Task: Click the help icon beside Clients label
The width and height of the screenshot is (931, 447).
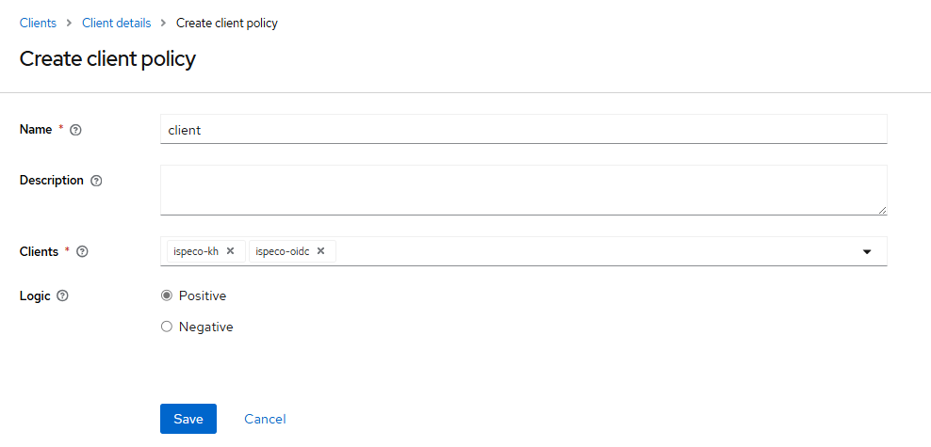Action: coord(83,252)
